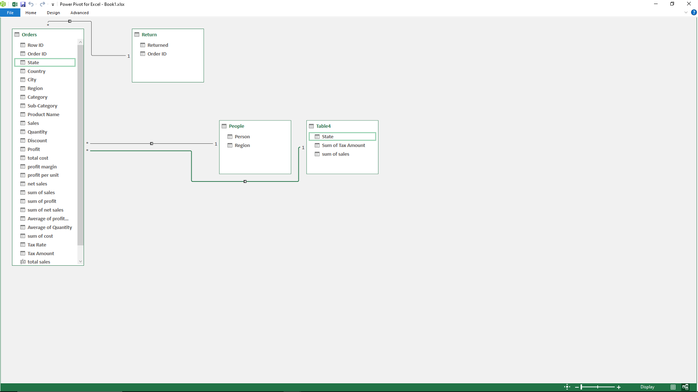
Task: Open Power Pivot Help question mark
Action: 694,12
